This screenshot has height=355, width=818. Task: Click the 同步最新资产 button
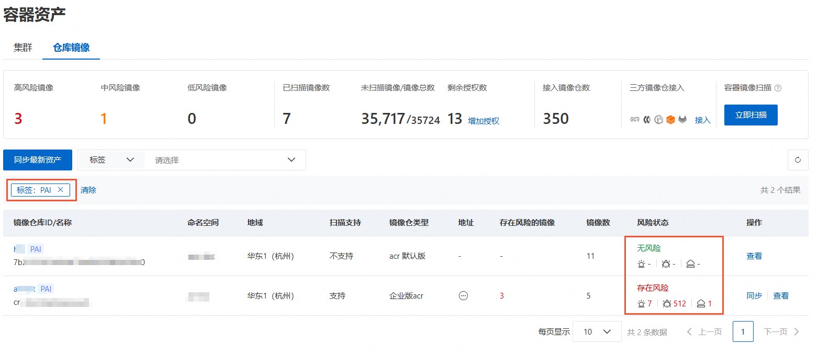(x=38, y=160)
